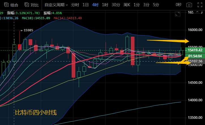Click the 16000.00 price axis label
205x125 pixels.
tap(195, 30)
